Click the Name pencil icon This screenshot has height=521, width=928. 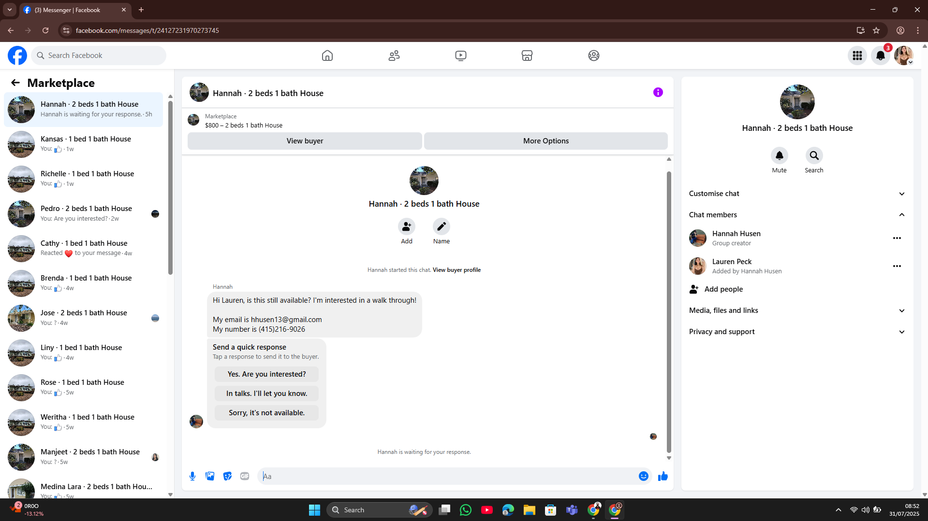(x=442, y=226)
